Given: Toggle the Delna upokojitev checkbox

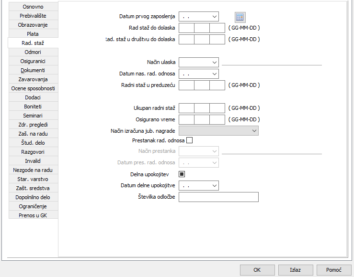Looking at the screenshot, I should click(x=182, y=174).
